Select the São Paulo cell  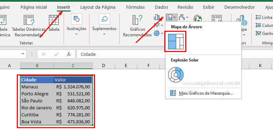coord(37,101)
